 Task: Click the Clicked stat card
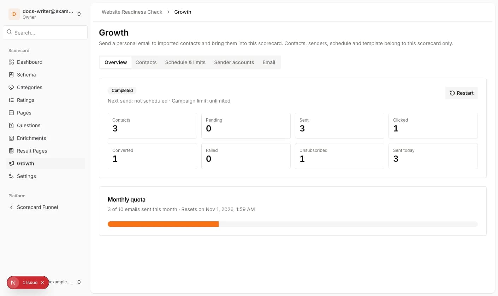433,126
